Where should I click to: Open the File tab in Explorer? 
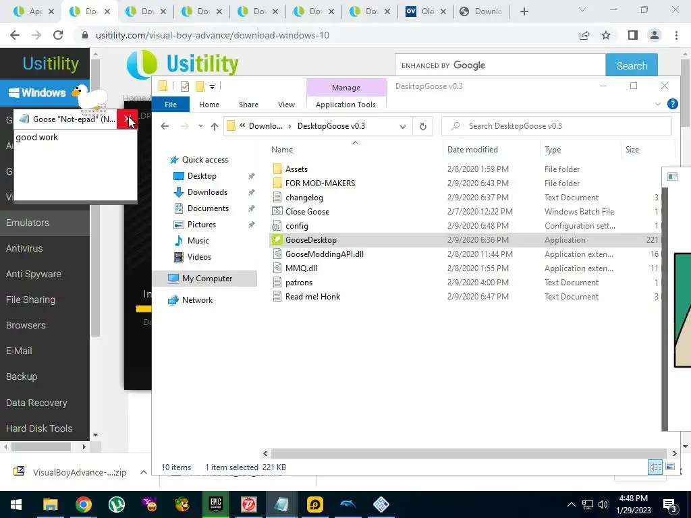[x=171, y=105]
